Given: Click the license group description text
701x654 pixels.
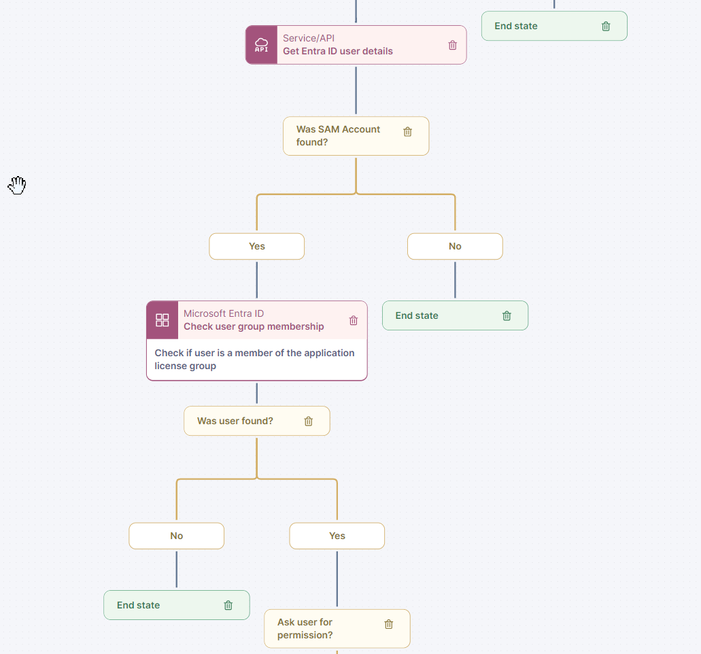Looking at the screenshot, I should 254,360.
